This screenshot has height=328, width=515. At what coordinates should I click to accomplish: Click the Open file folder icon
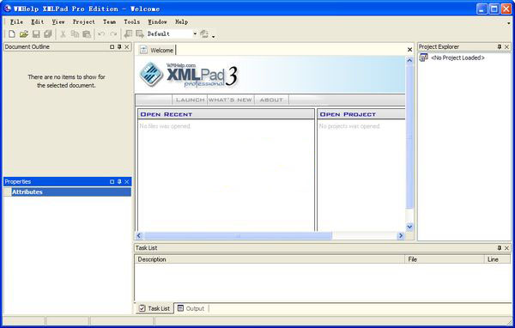(24, 33)
